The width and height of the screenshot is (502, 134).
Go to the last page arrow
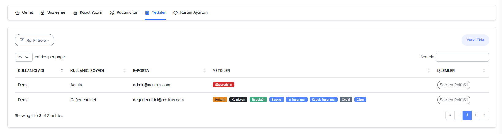point(484,115)
